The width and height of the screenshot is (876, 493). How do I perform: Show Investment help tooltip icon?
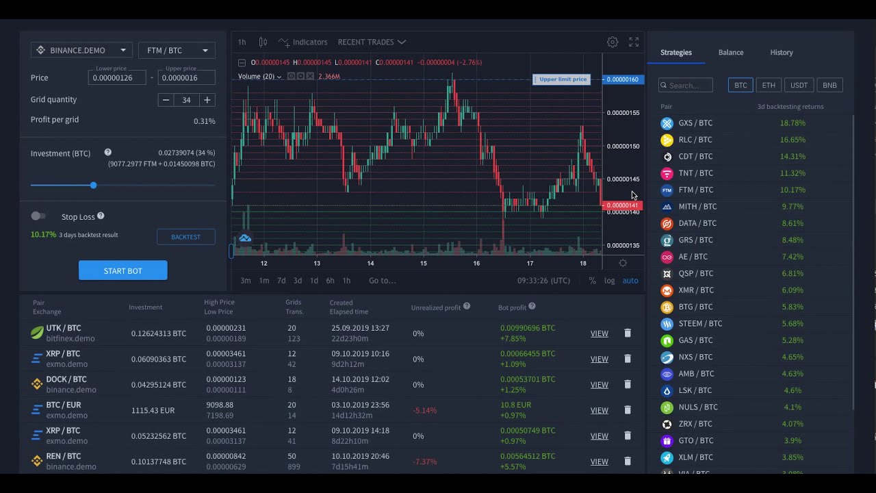click(x=107, y=153)
